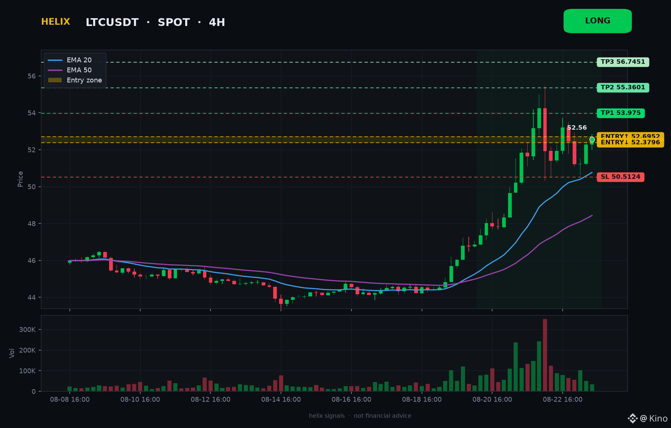Click the green current-price marker dot

[x=592, y=140]
